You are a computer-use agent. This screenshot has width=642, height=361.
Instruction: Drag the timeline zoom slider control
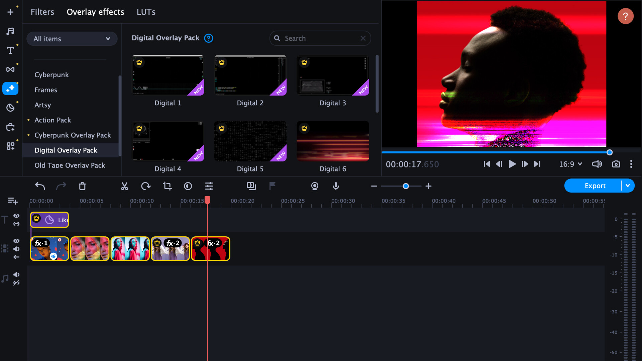click(404, 186)
